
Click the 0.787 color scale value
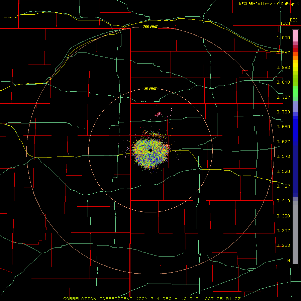point(283,97)
